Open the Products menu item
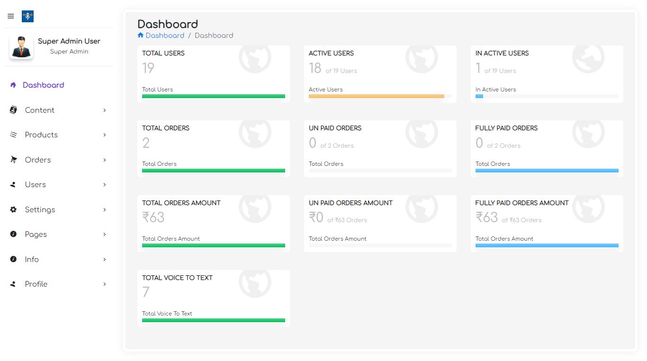This screenshot has width=647, height=361. (41, 135)
